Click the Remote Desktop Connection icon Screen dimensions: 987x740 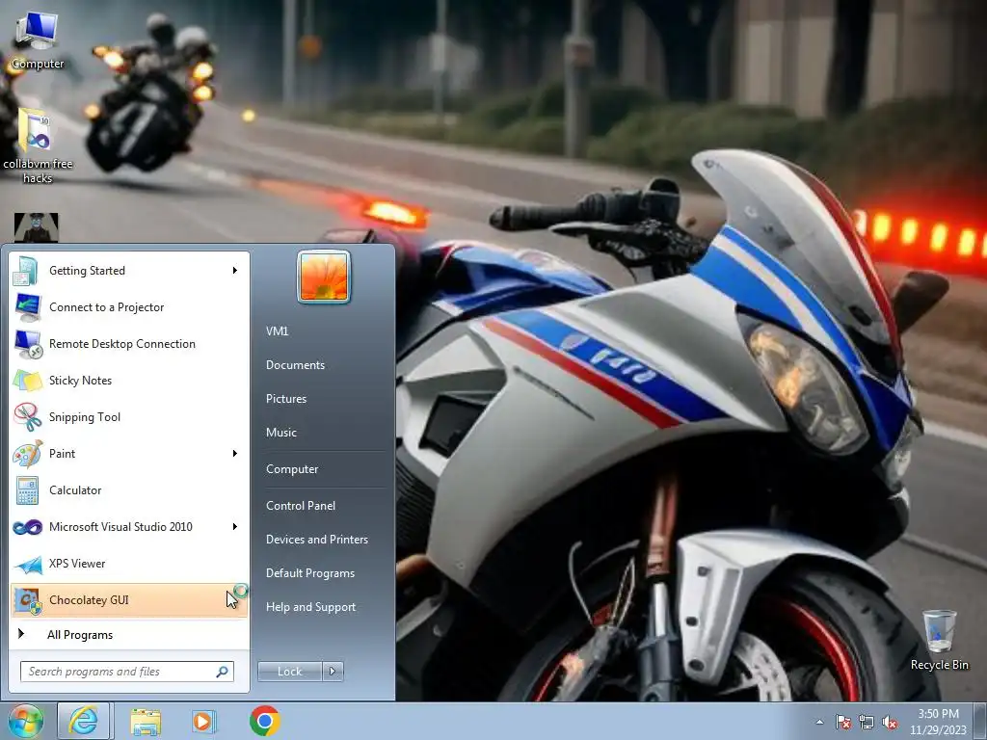click(x=27, y=344)
